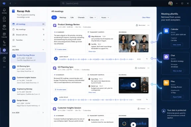Click the search box
This screenshot has height=127, width=191.
pos(95,3)
